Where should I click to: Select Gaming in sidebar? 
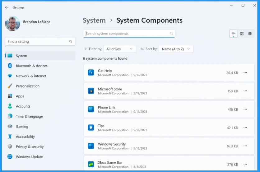(40, 127)
